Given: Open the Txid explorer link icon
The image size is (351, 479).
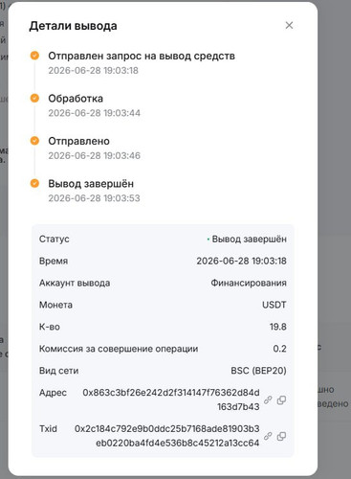Looking at the screenshot, I should click(x=268, y=436).
